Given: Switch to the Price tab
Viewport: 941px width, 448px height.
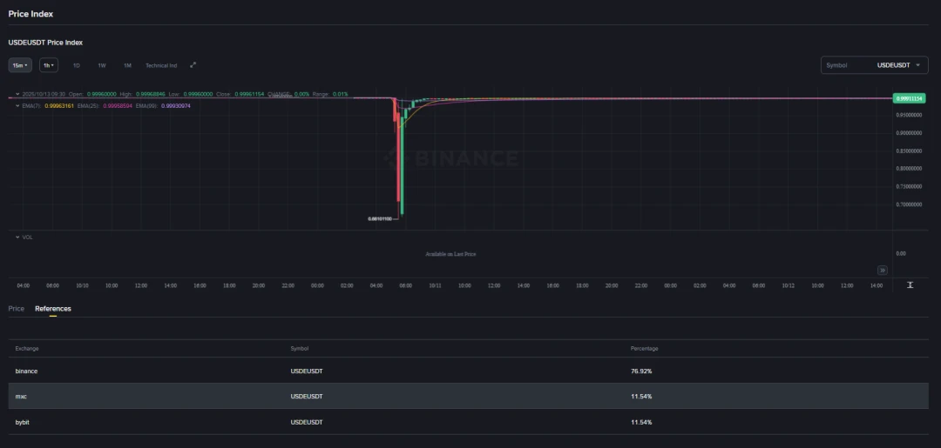Looking at the screenshot, I should click(16, 309).
